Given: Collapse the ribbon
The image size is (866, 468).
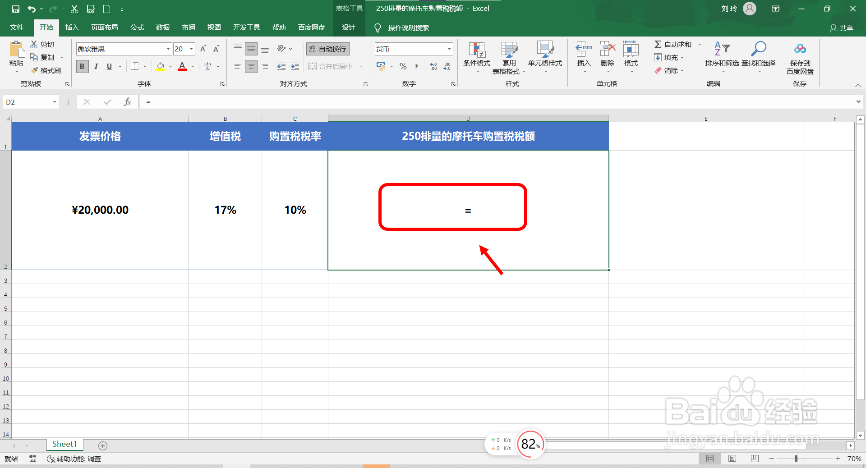Looking at the screenshot, I should pyautogui.click(x=858, y=85).
